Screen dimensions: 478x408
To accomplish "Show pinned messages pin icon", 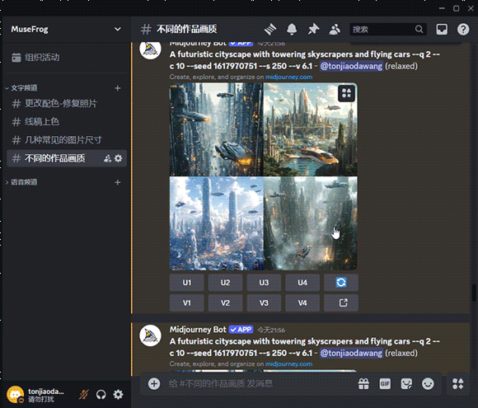I will [313, 30].
